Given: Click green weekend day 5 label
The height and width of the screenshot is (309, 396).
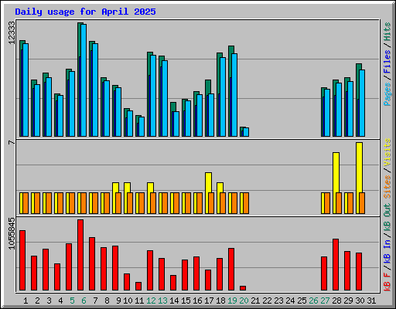Looking at the screenshot, I should pyautogui.click(x=72, y=301).
